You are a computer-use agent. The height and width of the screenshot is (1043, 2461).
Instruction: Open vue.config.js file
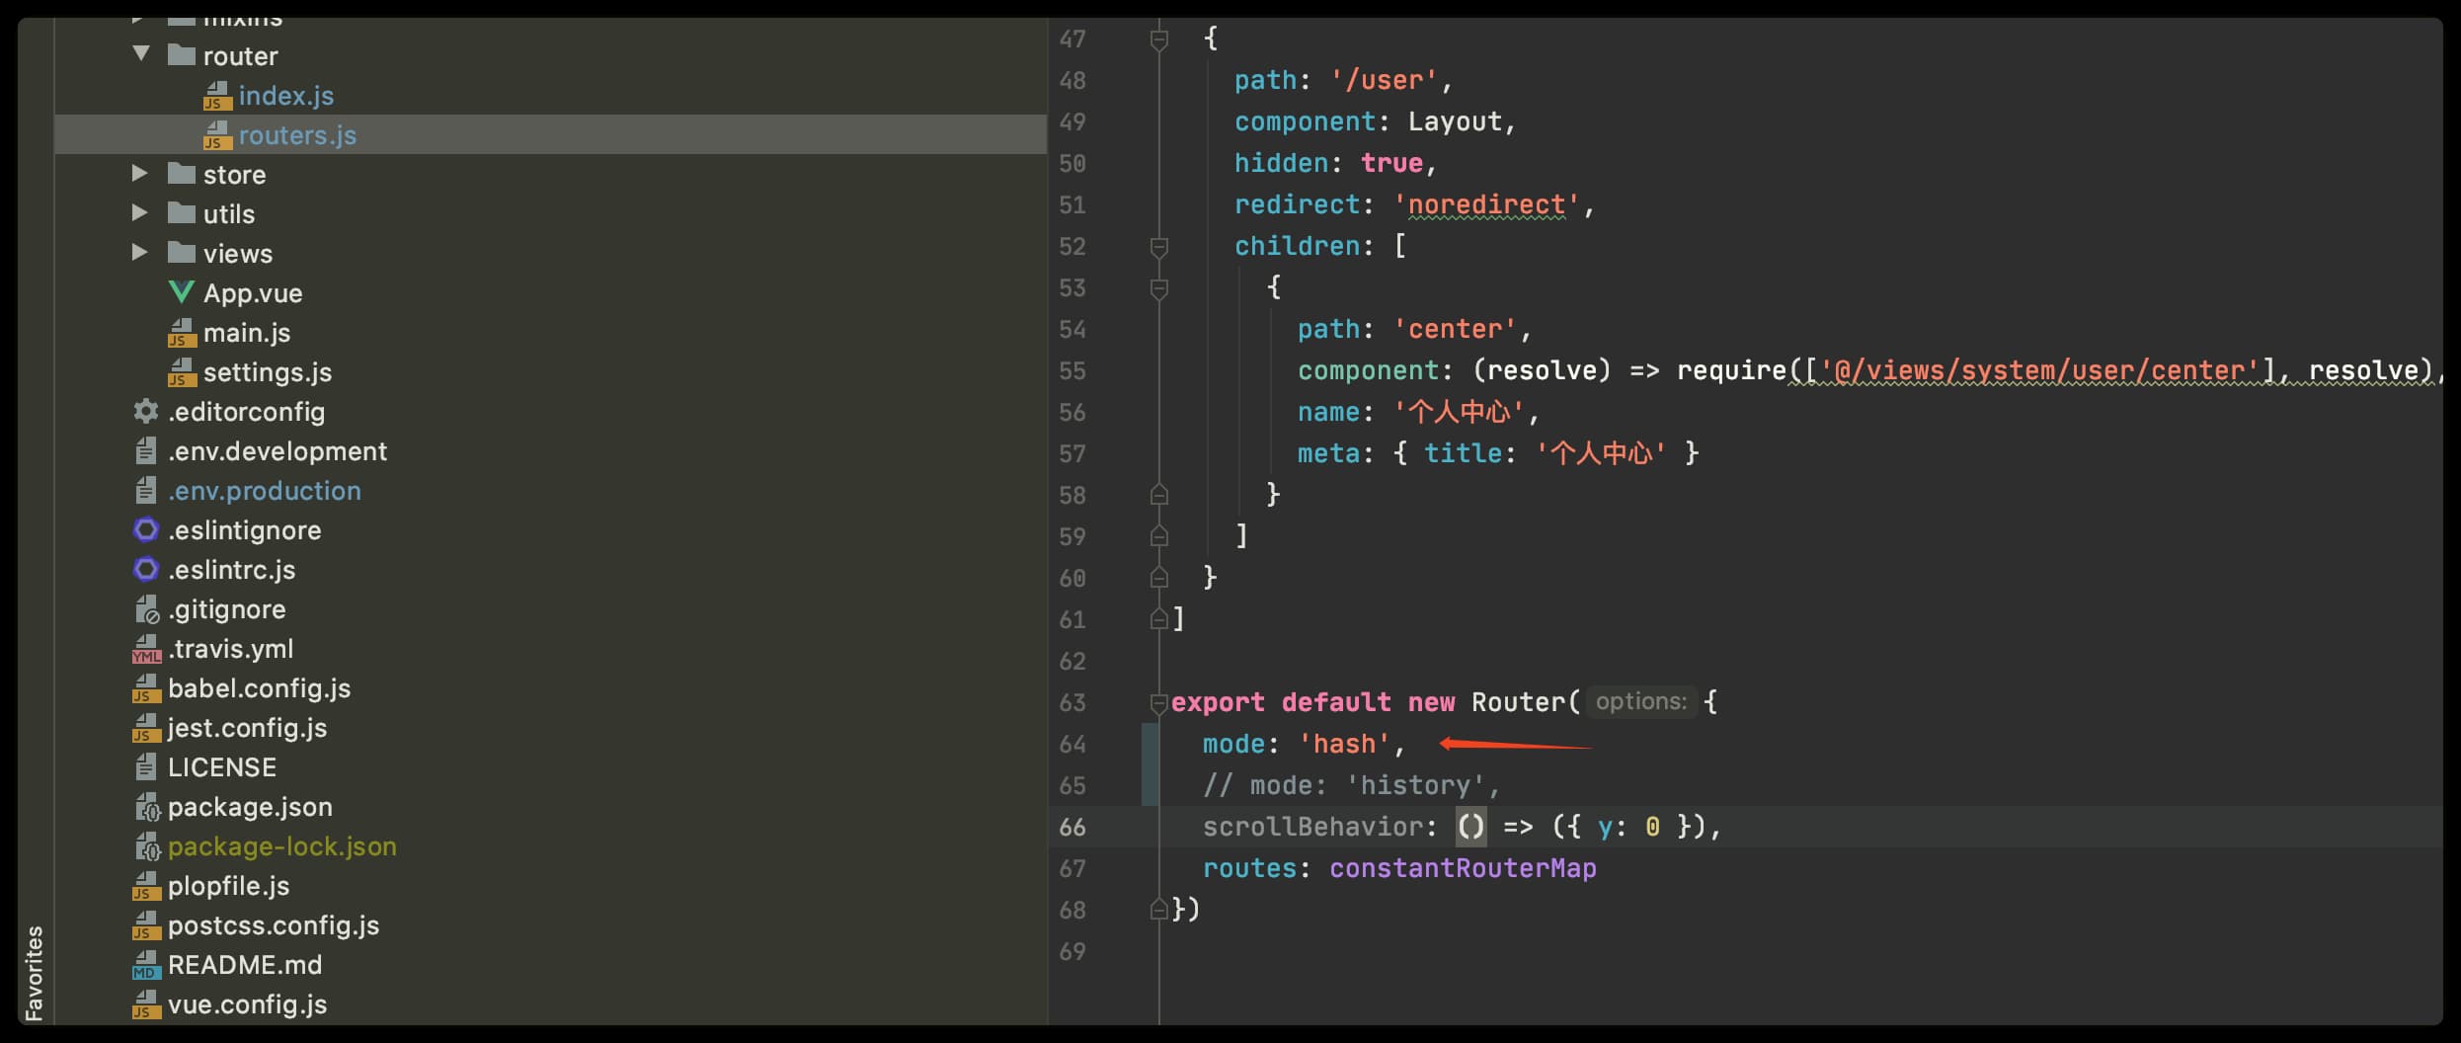(x=247, y=1004)
